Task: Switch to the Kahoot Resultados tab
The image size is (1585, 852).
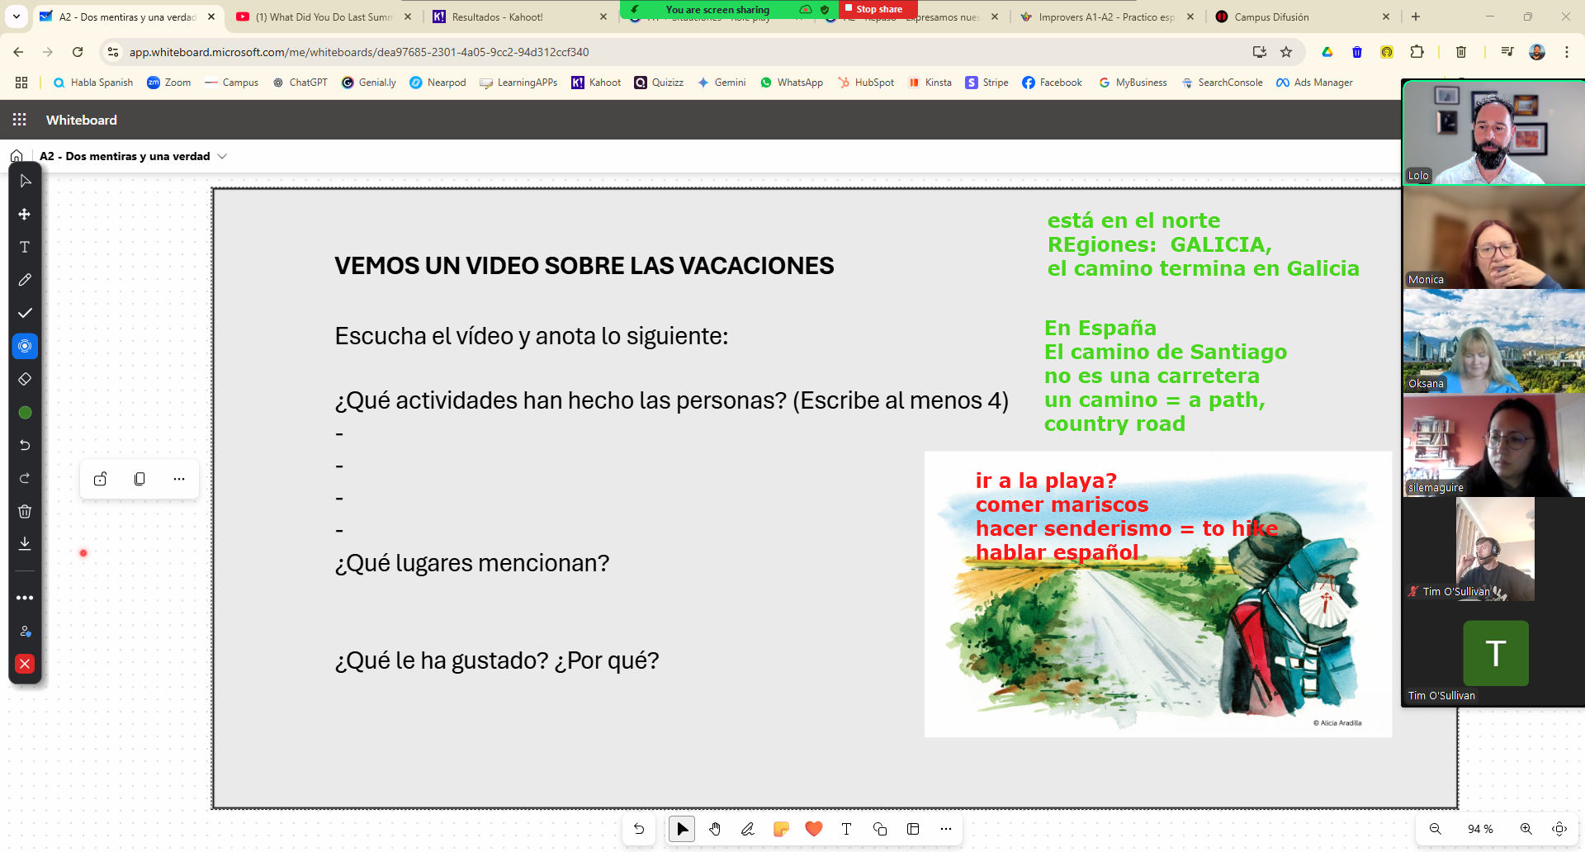Action: click(x=520, y=17)
